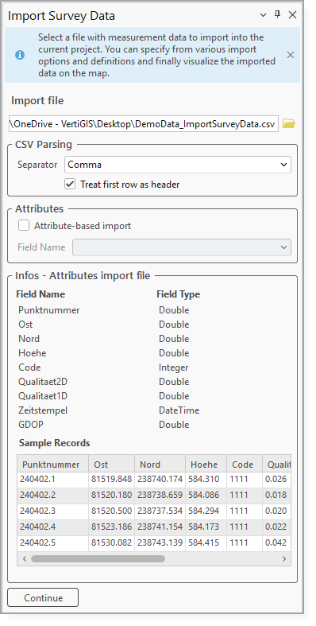The width and height of the screenshot is (316, 626).
Task: Open the Field Name dropdown
Action: [x=182, y=247]
